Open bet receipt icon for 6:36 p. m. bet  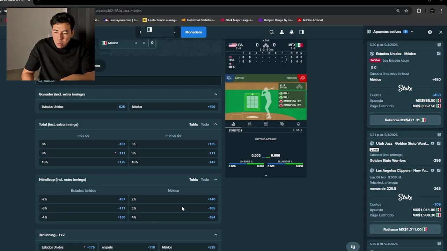[x=439, y=45]
